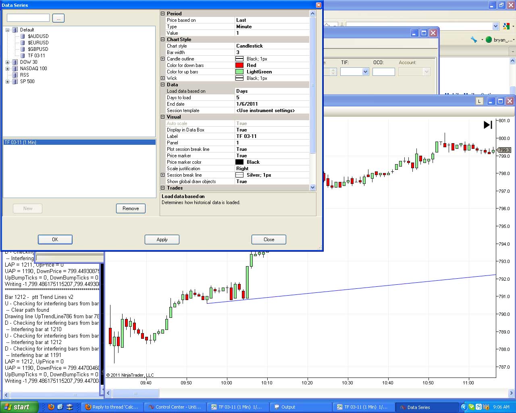Expand the Wick property
This screenshot has height=413, width=516.
pyautogui.click(x=163, y=78)
